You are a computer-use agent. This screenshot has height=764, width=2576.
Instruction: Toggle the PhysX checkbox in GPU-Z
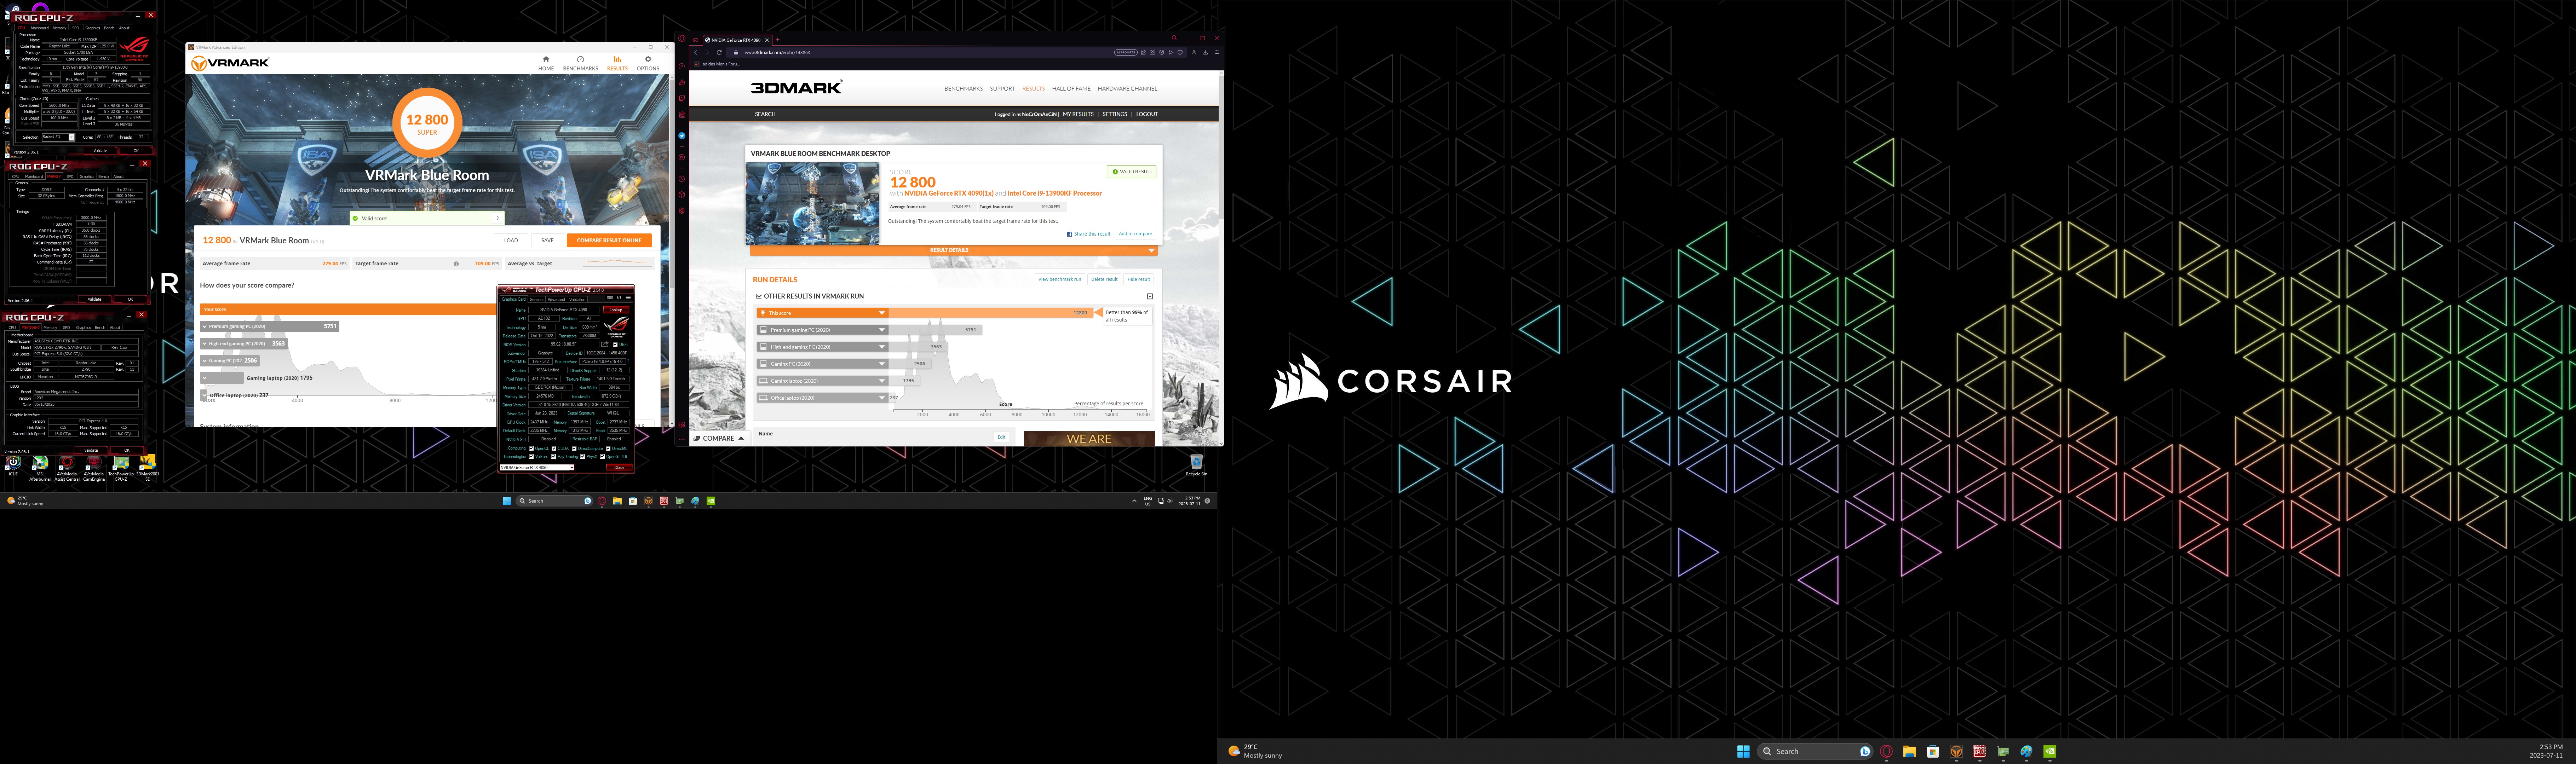pyautogui.click(x=583, y=457)
